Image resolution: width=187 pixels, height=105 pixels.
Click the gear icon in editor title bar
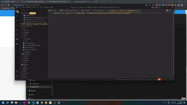tap(167, 10)
